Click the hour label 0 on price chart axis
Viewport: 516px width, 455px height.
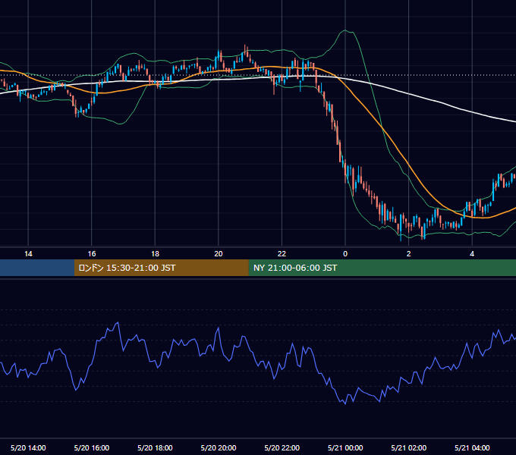click(345, 254)
